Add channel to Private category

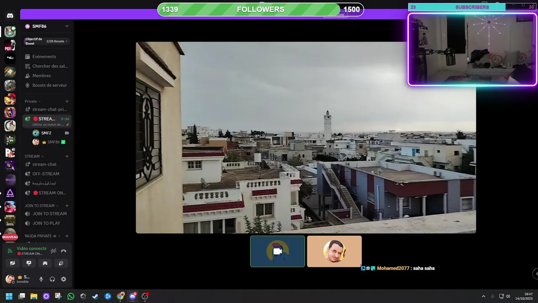tap(67, 101)
